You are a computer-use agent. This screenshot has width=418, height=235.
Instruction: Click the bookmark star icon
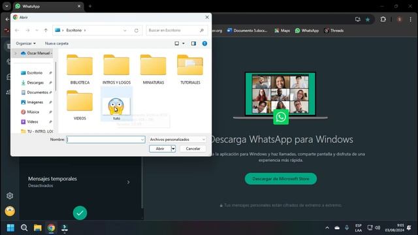tap(368, 19)
